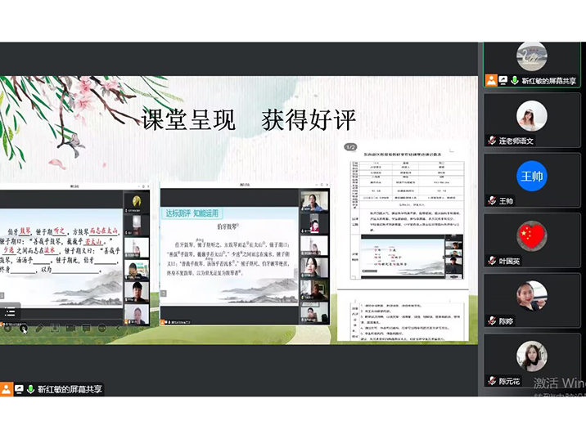The height and width of the screenshot is (439, 586).
Task: Click the green microphone icon in top-right tile
Action: pos(515,80)
